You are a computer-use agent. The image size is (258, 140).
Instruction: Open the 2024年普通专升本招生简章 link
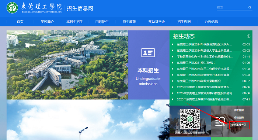203,75
